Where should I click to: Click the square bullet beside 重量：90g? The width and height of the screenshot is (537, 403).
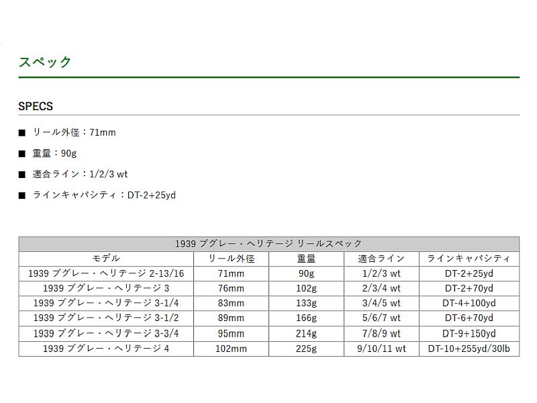click(x=21, y=154)
